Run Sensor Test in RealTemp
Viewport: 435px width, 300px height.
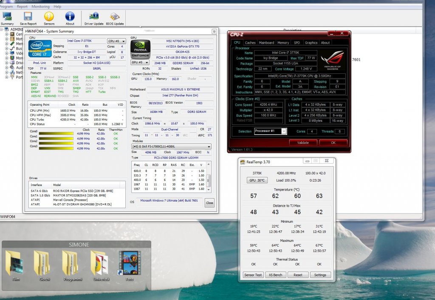pyautogui.click(x=253, y=275)
